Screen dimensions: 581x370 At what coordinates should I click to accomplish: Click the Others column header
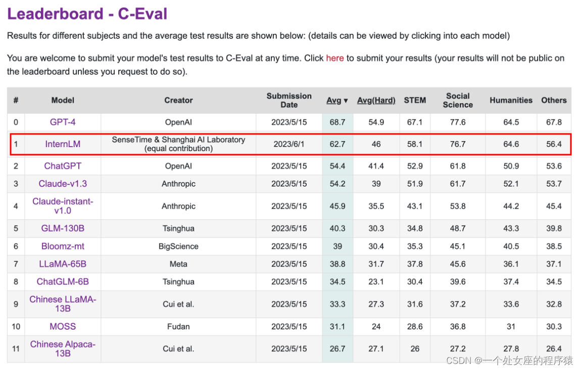click(x=554, y=100)
